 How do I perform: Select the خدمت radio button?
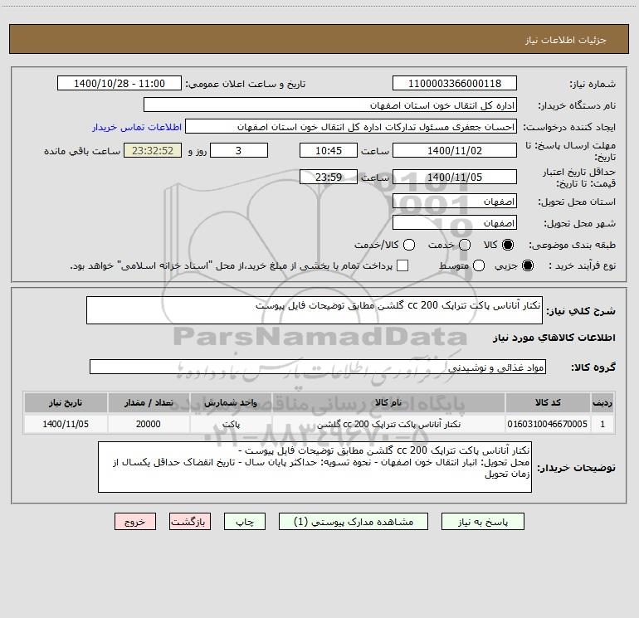click(465, 245)
